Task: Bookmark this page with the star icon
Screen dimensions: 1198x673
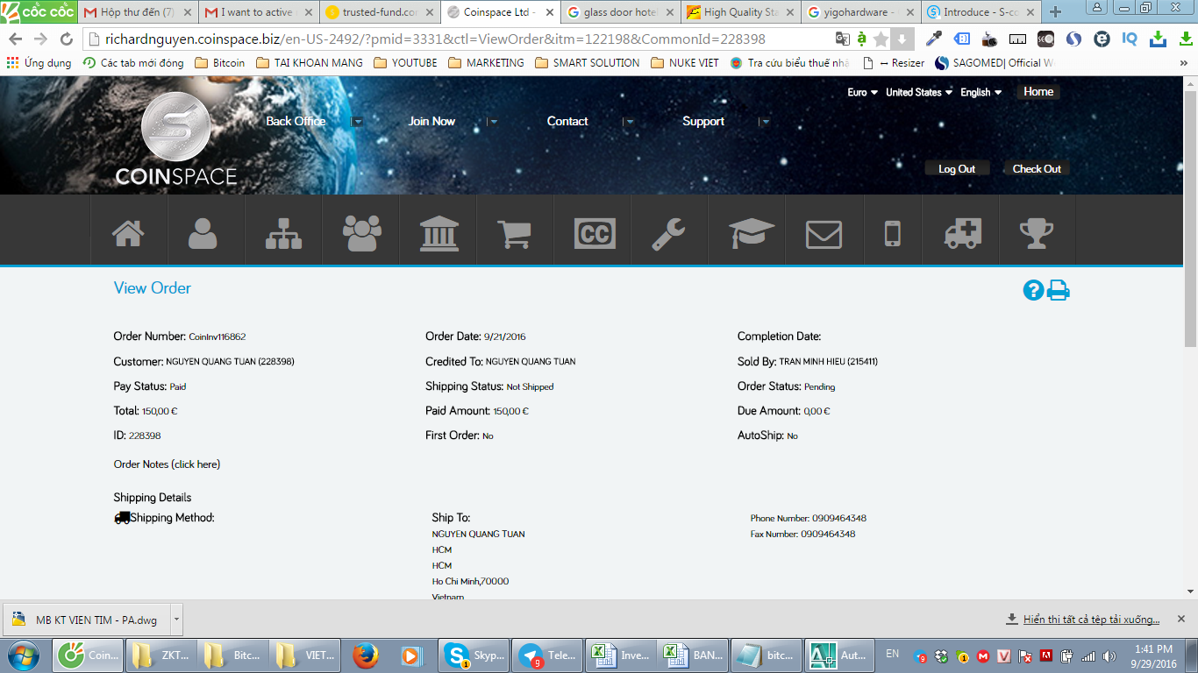Action: [881, 39]
